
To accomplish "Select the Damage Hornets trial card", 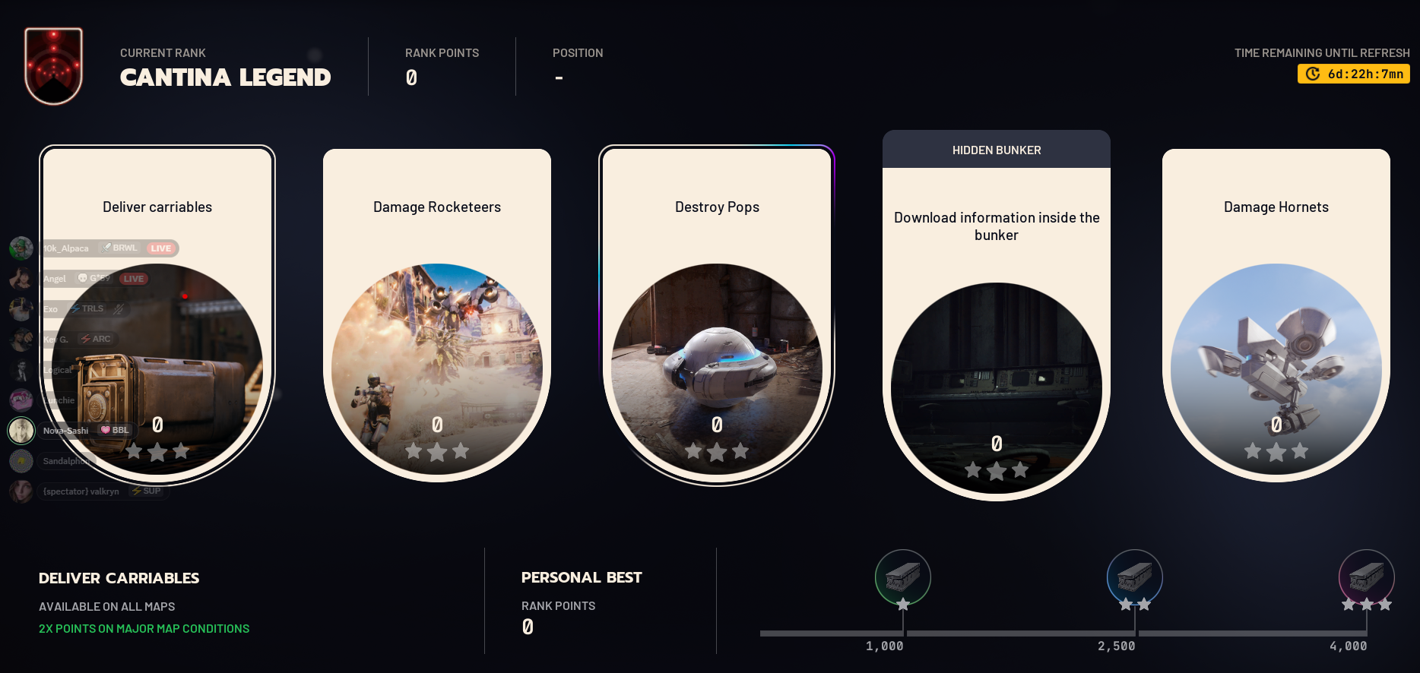I will tap(1276, 315).
